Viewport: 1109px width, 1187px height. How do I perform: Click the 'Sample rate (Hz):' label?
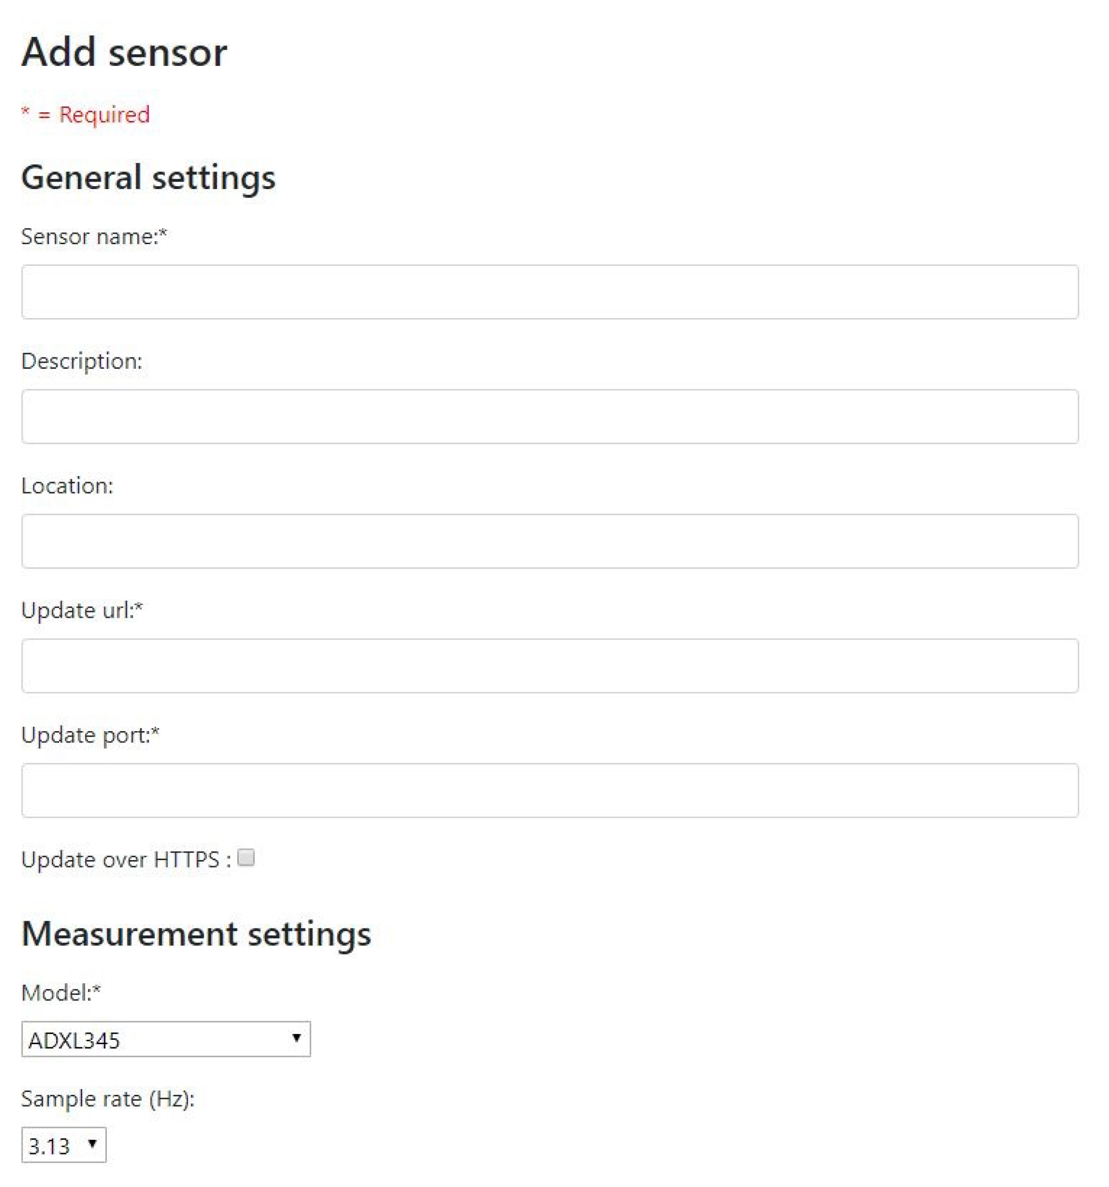coord(108,1099)
